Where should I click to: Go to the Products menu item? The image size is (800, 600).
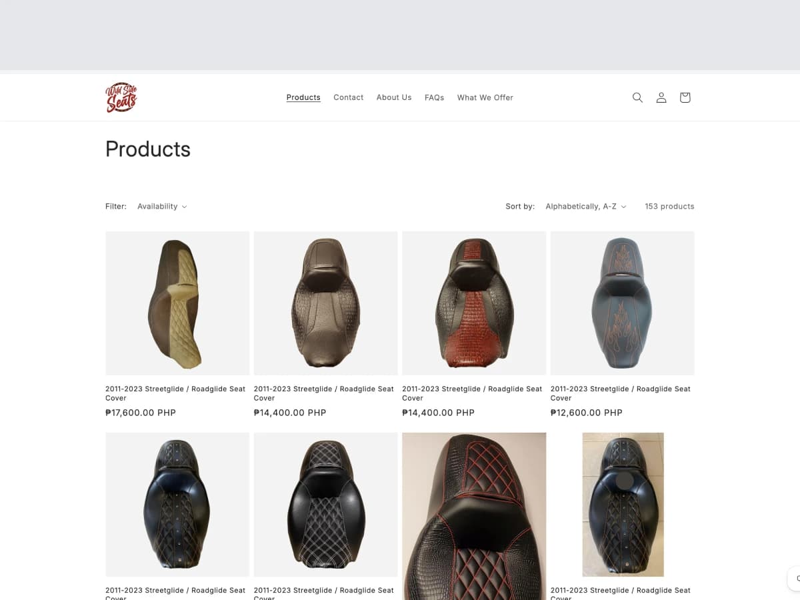[303, 97]
